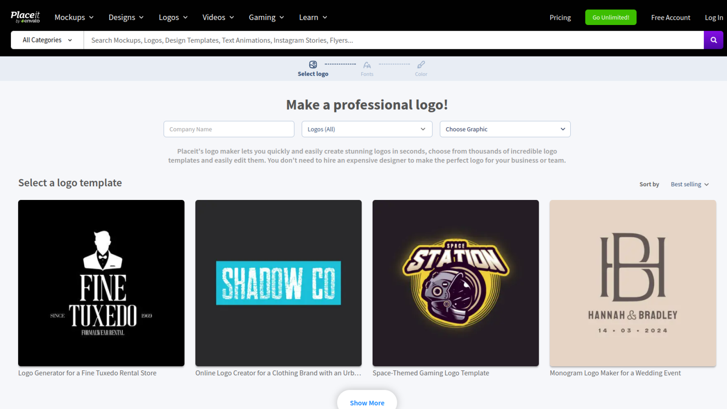Click the Go Unlimited! button
Image resolution: width=727 pixels, height=409 pixels.
pos(610,17)
